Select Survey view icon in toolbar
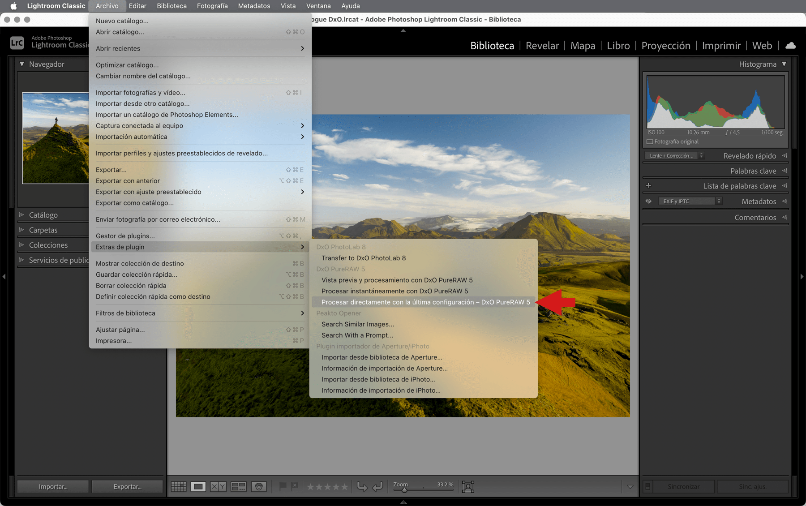 point(239,487)
